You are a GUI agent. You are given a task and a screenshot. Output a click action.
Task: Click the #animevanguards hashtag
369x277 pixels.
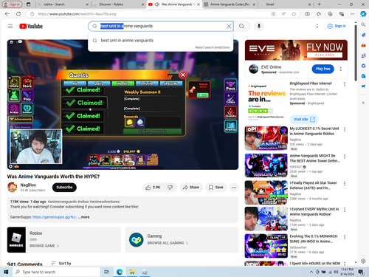pos(62,202)
